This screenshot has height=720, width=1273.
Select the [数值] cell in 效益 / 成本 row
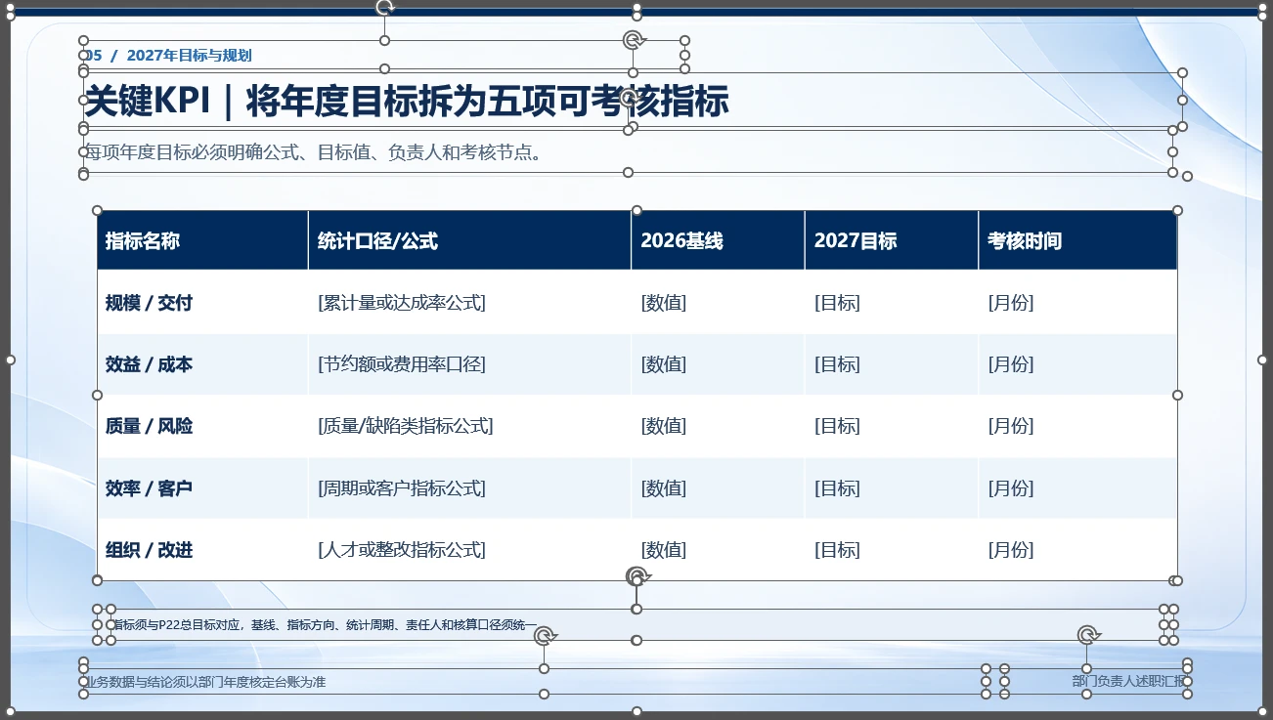tap(718, 364)
